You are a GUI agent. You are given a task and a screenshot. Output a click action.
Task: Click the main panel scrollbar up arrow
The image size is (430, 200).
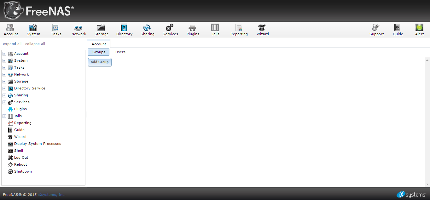[427, 60]
